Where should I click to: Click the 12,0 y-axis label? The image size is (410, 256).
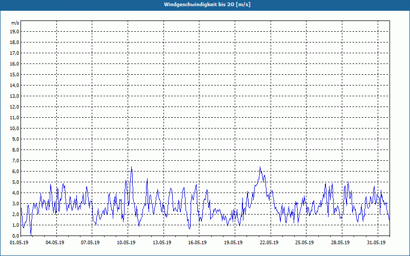tap(14, 106)
